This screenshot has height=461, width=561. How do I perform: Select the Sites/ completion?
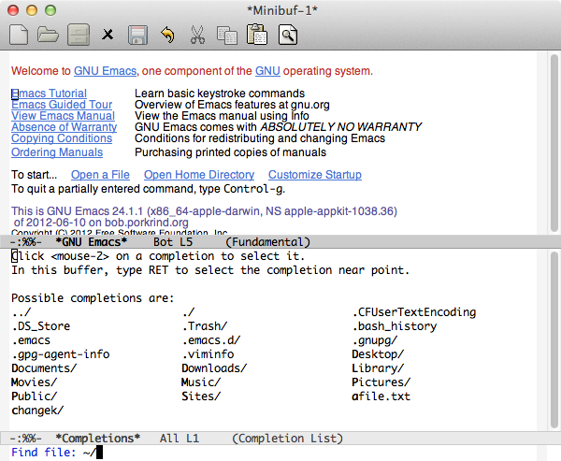(x=201, y=396)
